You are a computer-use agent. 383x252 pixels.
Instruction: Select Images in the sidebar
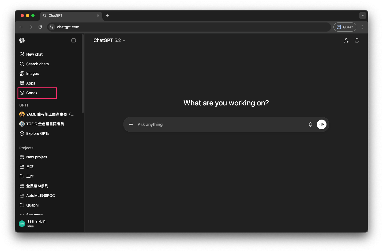click(x=32, y=74)
